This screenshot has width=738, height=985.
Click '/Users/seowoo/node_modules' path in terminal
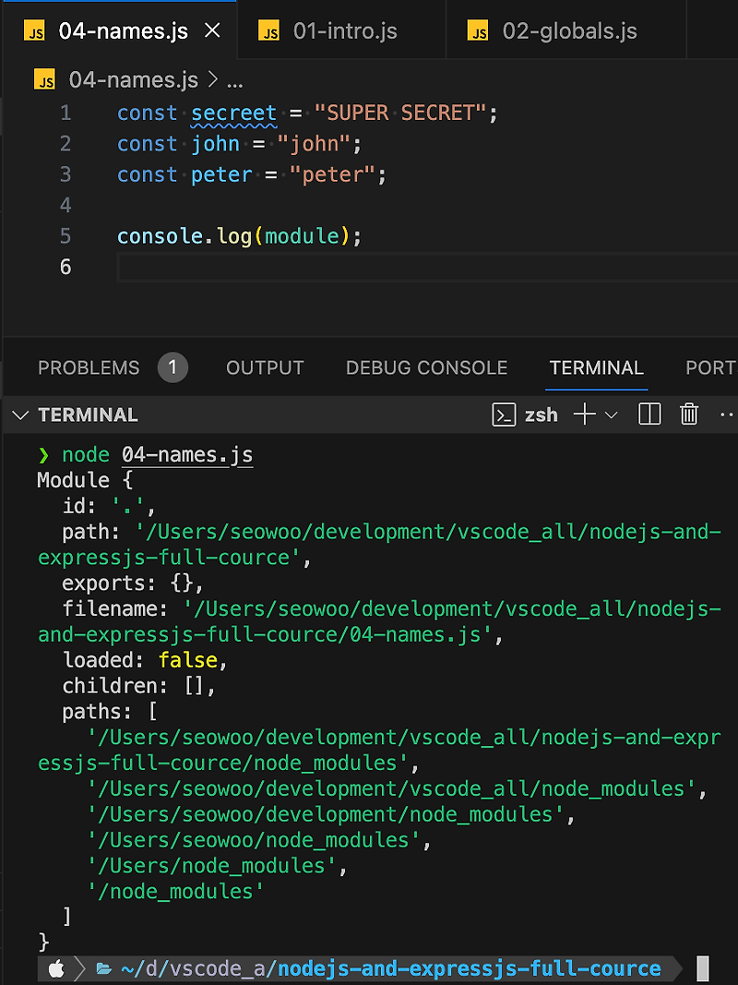(x=254, y=840)
